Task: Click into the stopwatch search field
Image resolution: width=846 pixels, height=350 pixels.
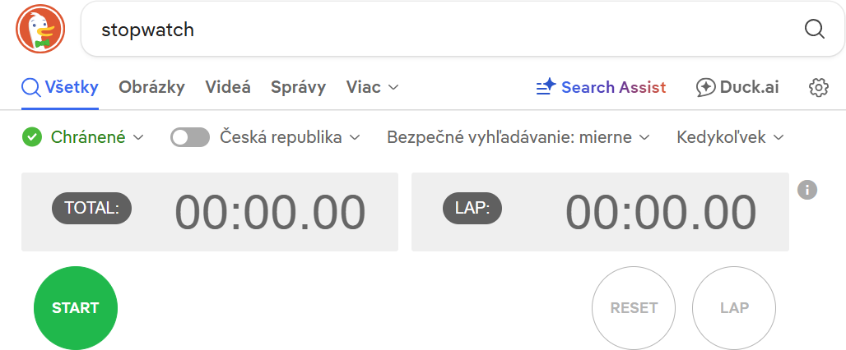Action: 444,30
